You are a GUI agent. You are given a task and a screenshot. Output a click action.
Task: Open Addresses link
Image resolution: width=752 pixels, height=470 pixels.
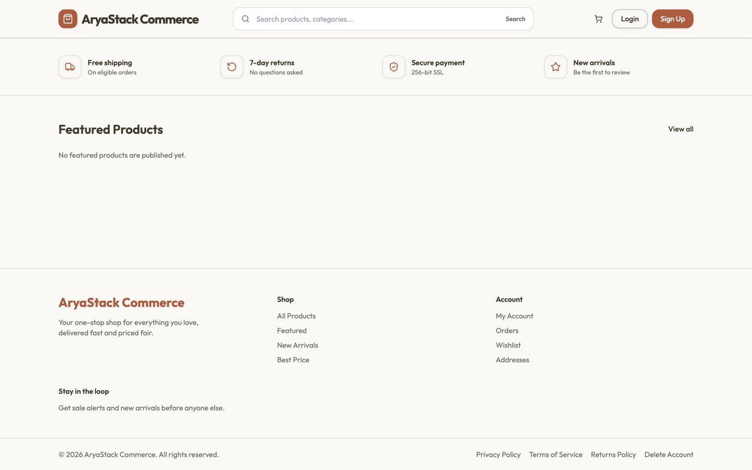[512, 360]
